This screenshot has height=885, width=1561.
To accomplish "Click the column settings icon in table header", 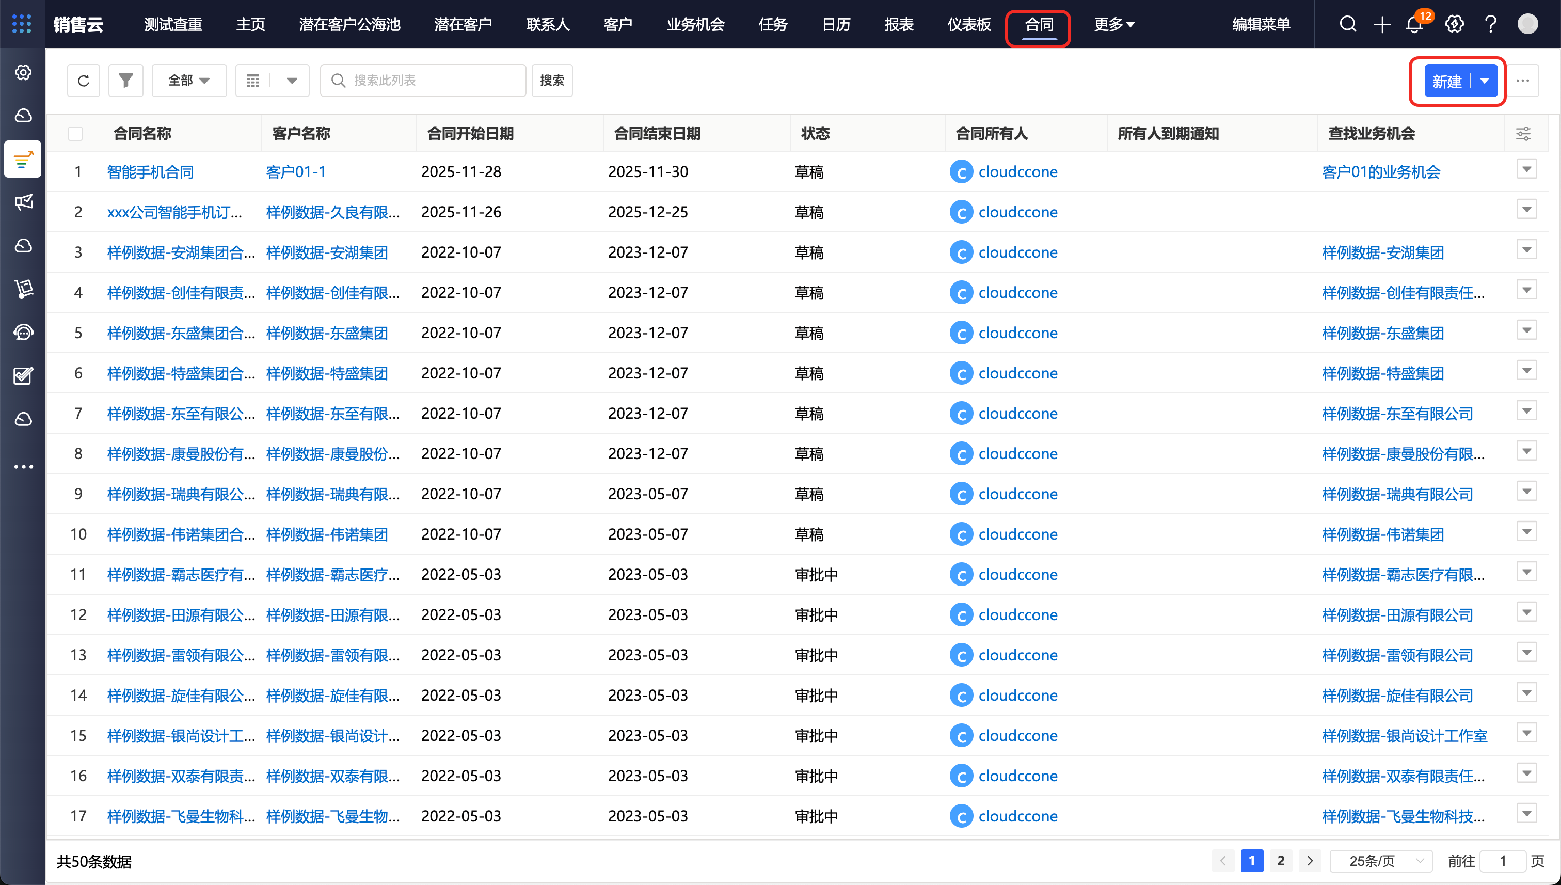I will [1523, 134].
